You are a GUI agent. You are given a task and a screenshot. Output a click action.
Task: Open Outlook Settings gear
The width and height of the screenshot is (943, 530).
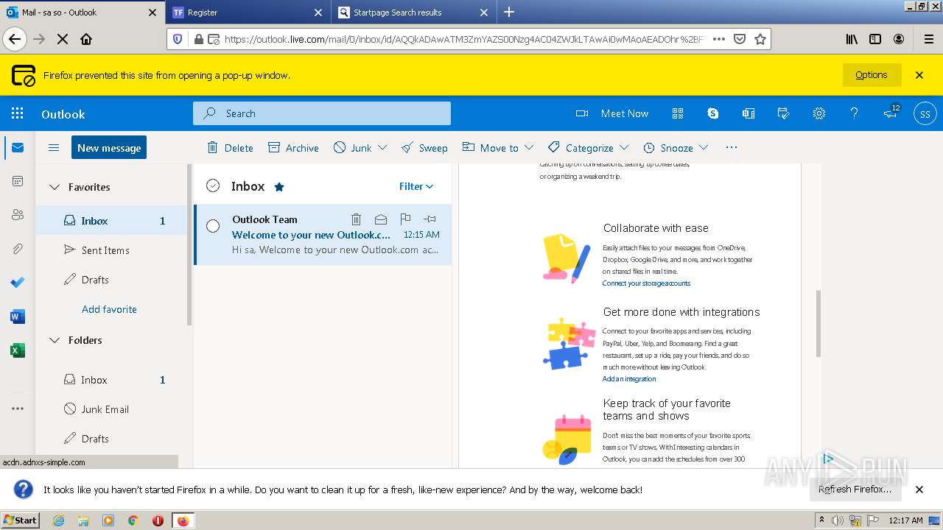819,113
